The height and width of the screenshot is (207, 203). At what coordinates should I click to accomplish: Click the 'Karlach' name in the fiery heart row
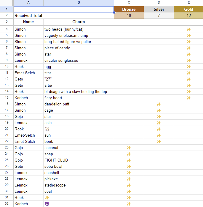tap(21, 98)
